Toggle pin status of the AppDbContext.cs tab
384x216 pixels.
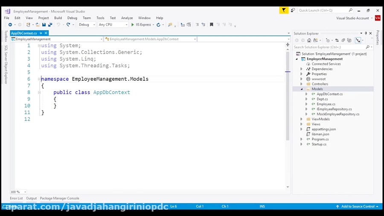tap(41, 33)
